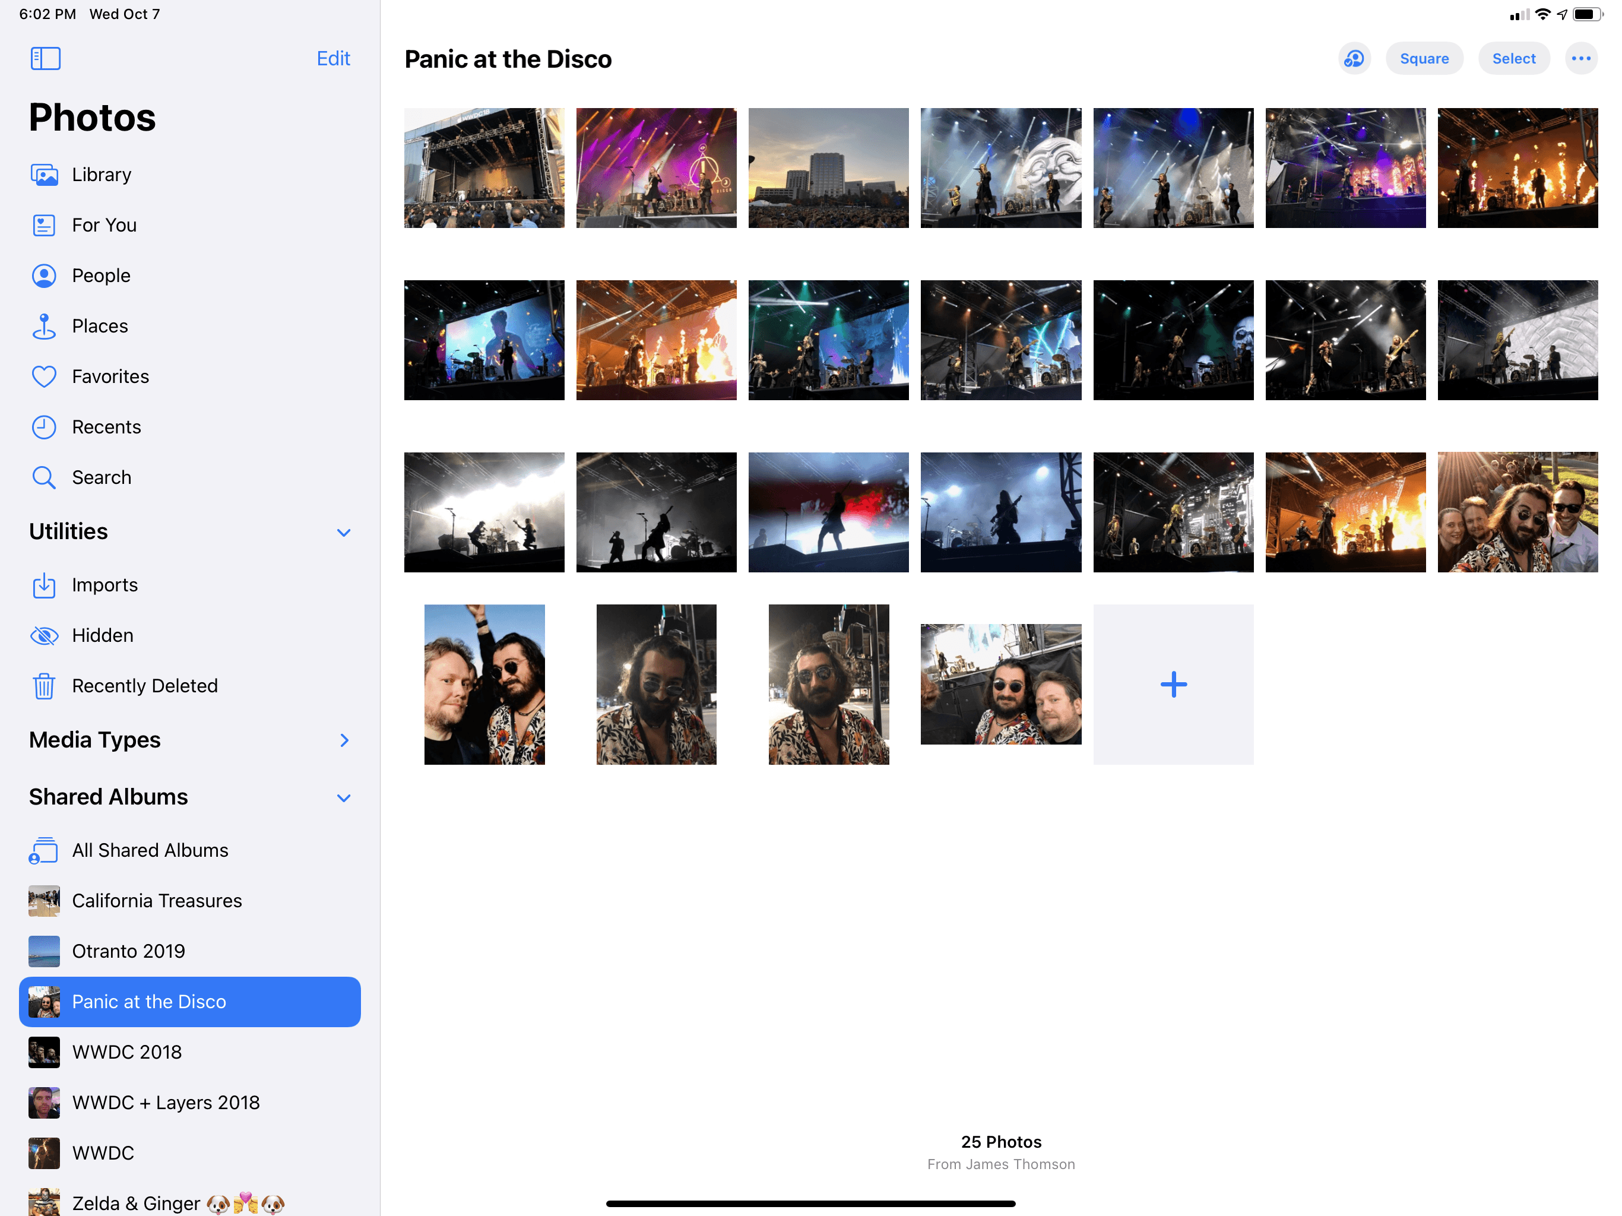The width and height of the screenshot is (1622, 1216).
Task: Open the WWDC stage daytime photo
Action: tap(484, 168)
